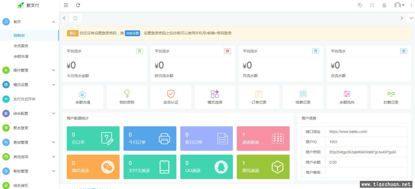Open the tag icon in header
This screenshot has width=415, height=189.
pyautogui.click(x=360, y=5)
